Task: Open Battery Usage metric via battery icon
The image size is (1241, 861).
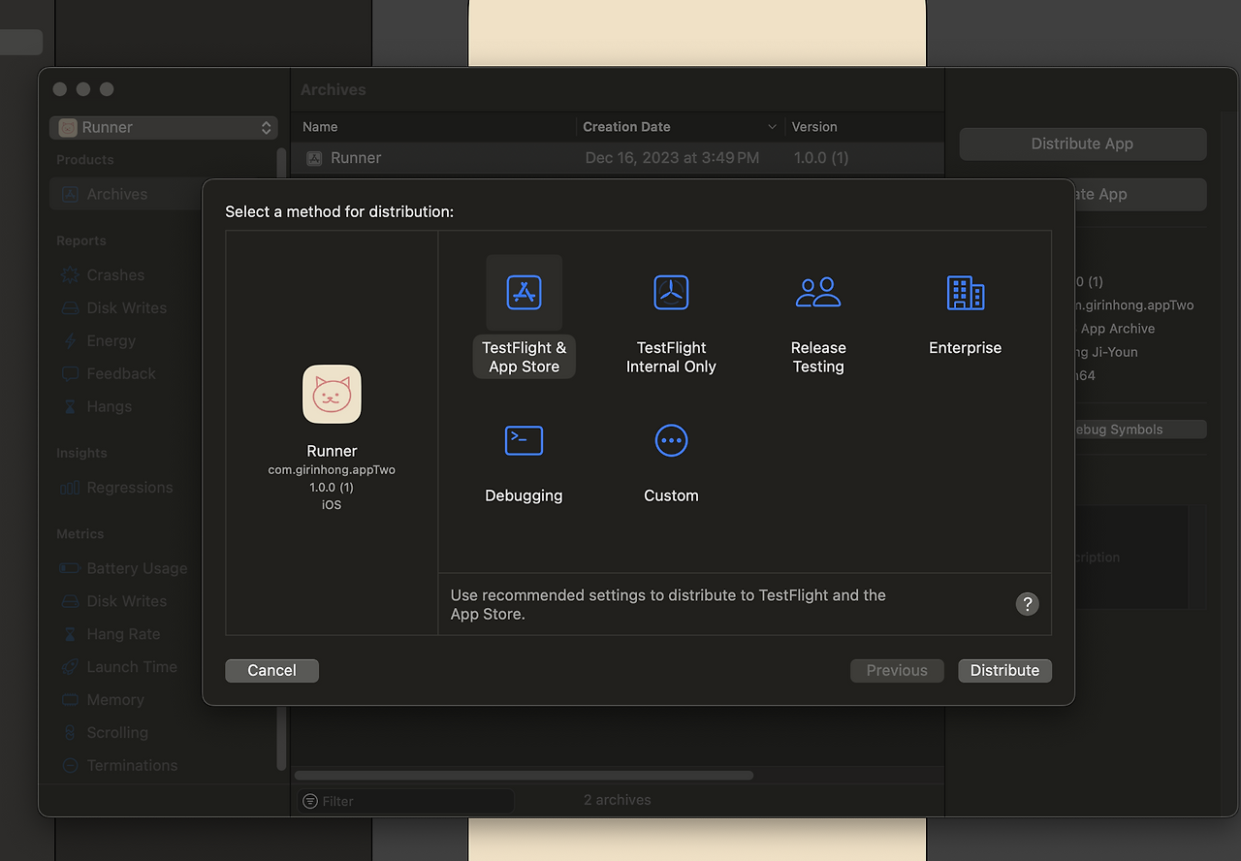Action: (70, 568)
